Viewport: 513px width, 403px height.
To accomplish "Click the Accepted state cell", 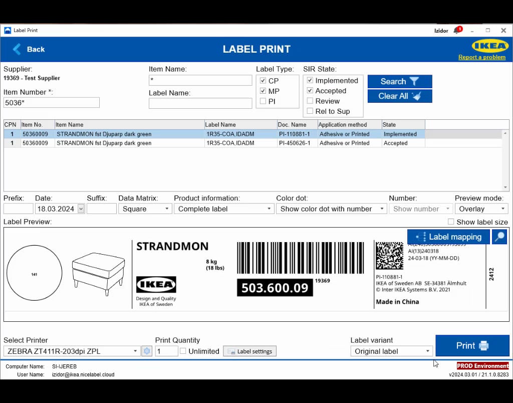I will pos(403,143).
